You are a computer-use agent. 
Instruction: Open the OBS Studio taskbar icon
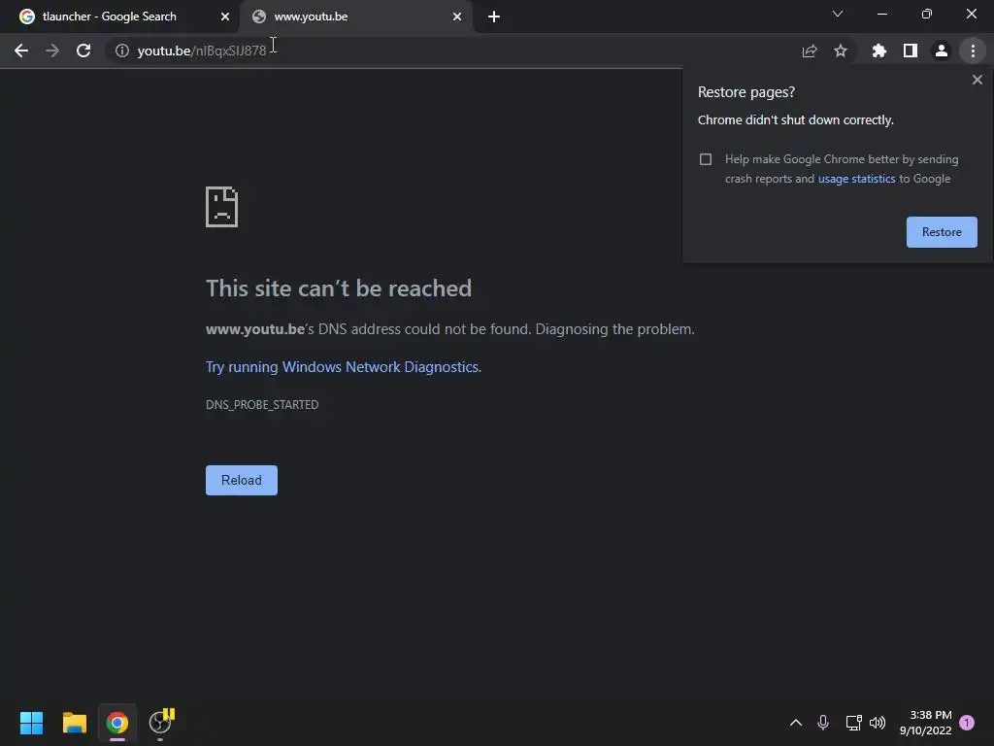(x=161, y=723)
